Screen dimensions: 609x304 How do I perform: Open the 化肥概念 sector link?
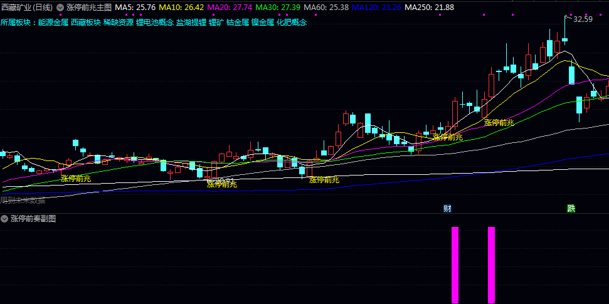(x=292, y=23)
